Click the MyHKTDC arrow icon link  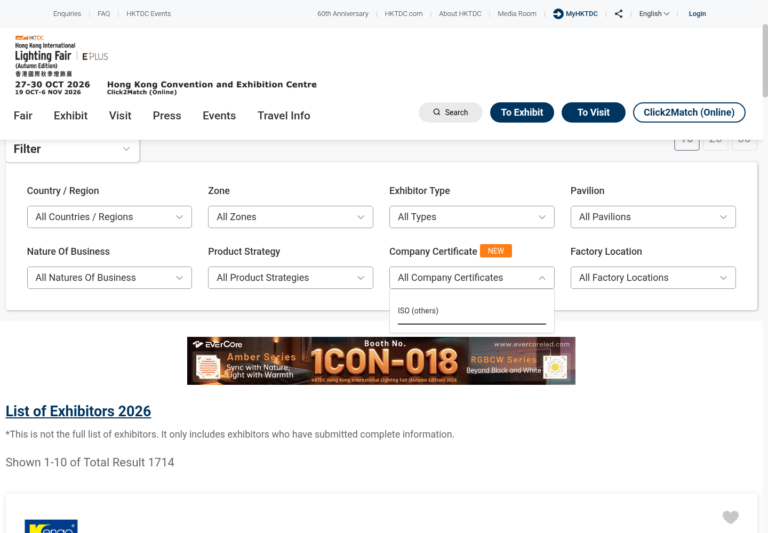(575, 14)
